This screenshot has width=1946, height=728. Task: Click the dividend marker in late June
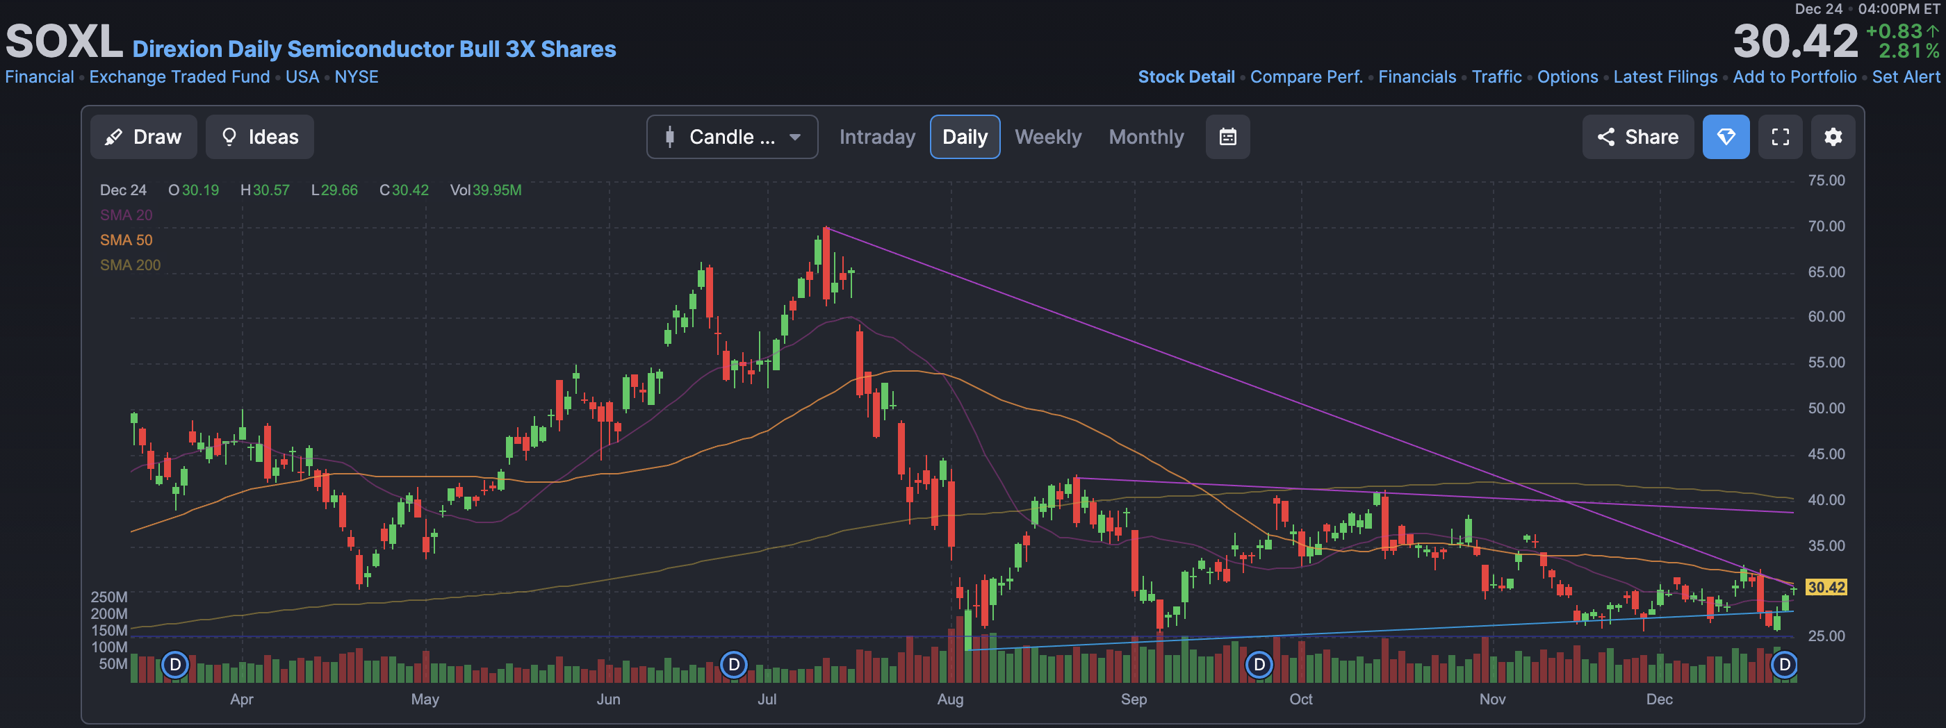733,665
